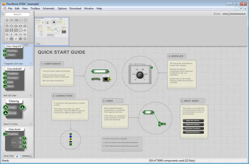Select the '1. COMPONENTS' label
The width and height of the screenshot is (249, 164).
pos(52,64)
